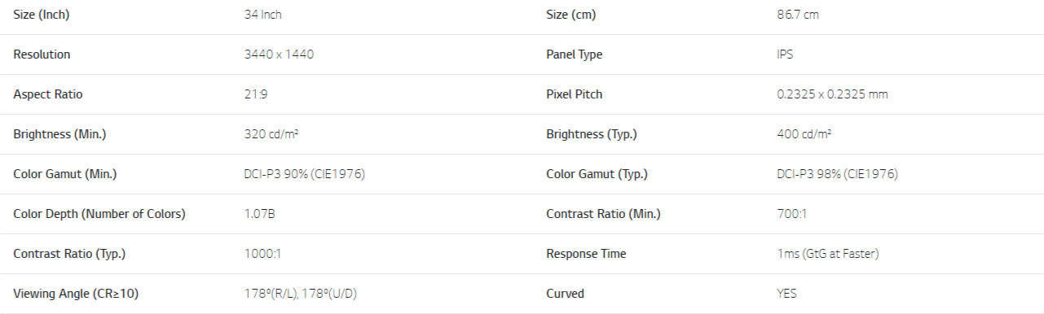Image resolution: width=1044 pixels, height=314 pixels.
Task: Click the Resolution label
Action: (42, 55)
